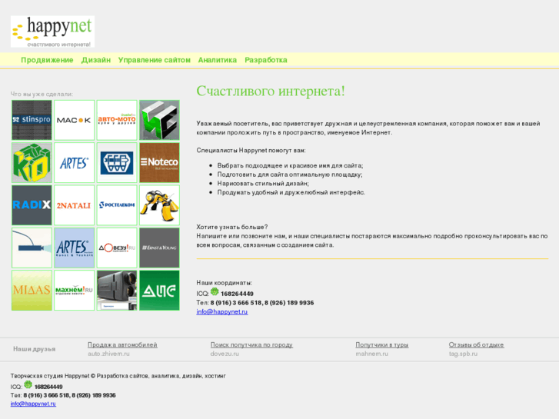Image resolution: width=559 pixels, height=419 pixels.
Task: Open the white ARTES logo tile
Action: (74, 163)
